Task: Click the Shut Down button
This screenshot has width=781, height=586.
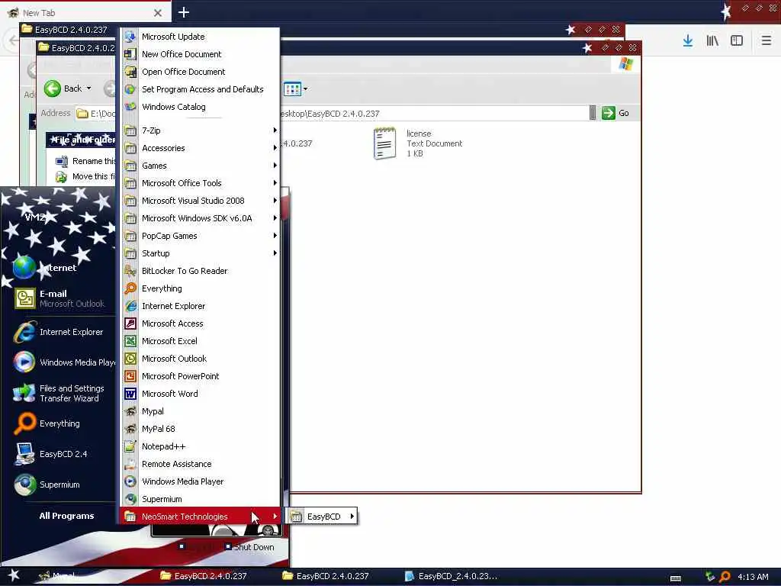Action: click(x=249, y=547)
